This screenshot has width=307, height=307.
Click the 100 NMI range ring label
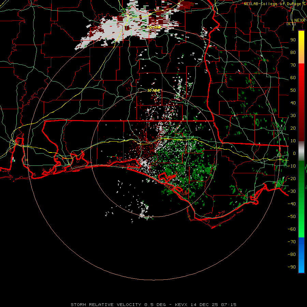coord(153,27)
